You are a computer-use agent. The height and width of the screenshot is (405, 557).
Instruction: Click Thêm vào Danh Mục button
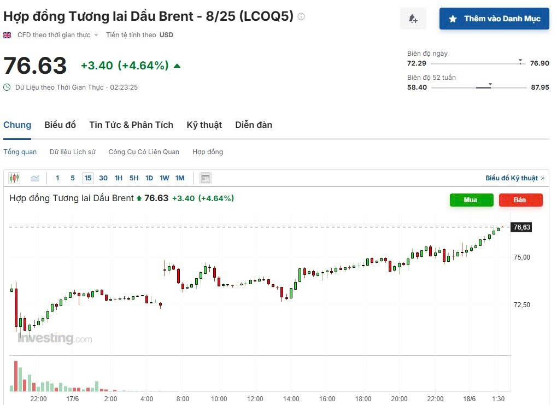point(494,19)
